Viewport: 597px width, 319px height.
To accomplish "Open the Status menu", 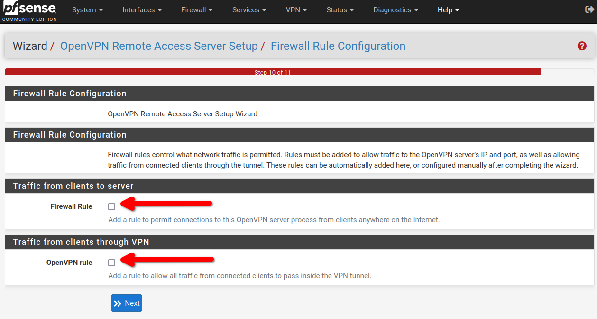I will point(340,10).
